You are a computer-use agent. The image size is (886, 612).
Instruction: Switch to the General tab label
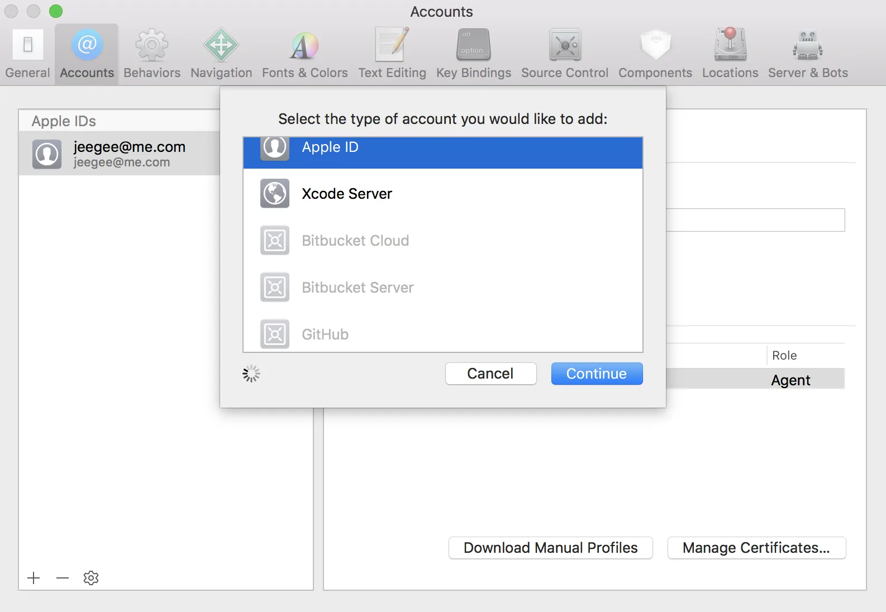tap(27, 73)
